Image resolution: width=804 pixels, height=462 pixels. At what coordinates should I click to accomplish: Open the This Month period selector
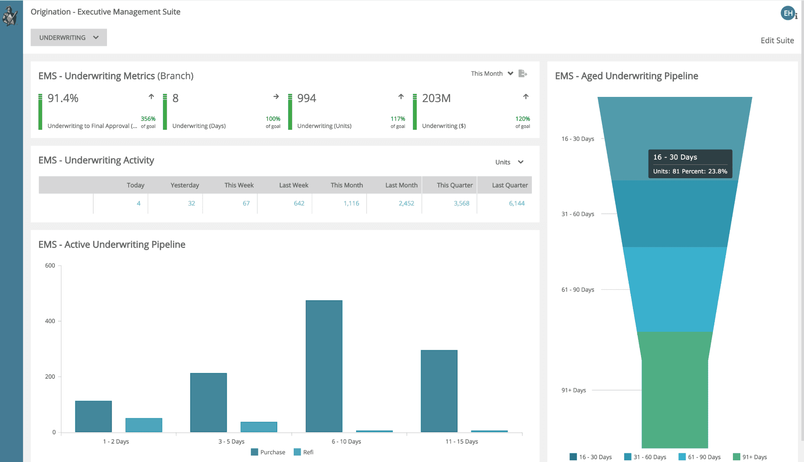pyautogui.click(x=492, y=73)
